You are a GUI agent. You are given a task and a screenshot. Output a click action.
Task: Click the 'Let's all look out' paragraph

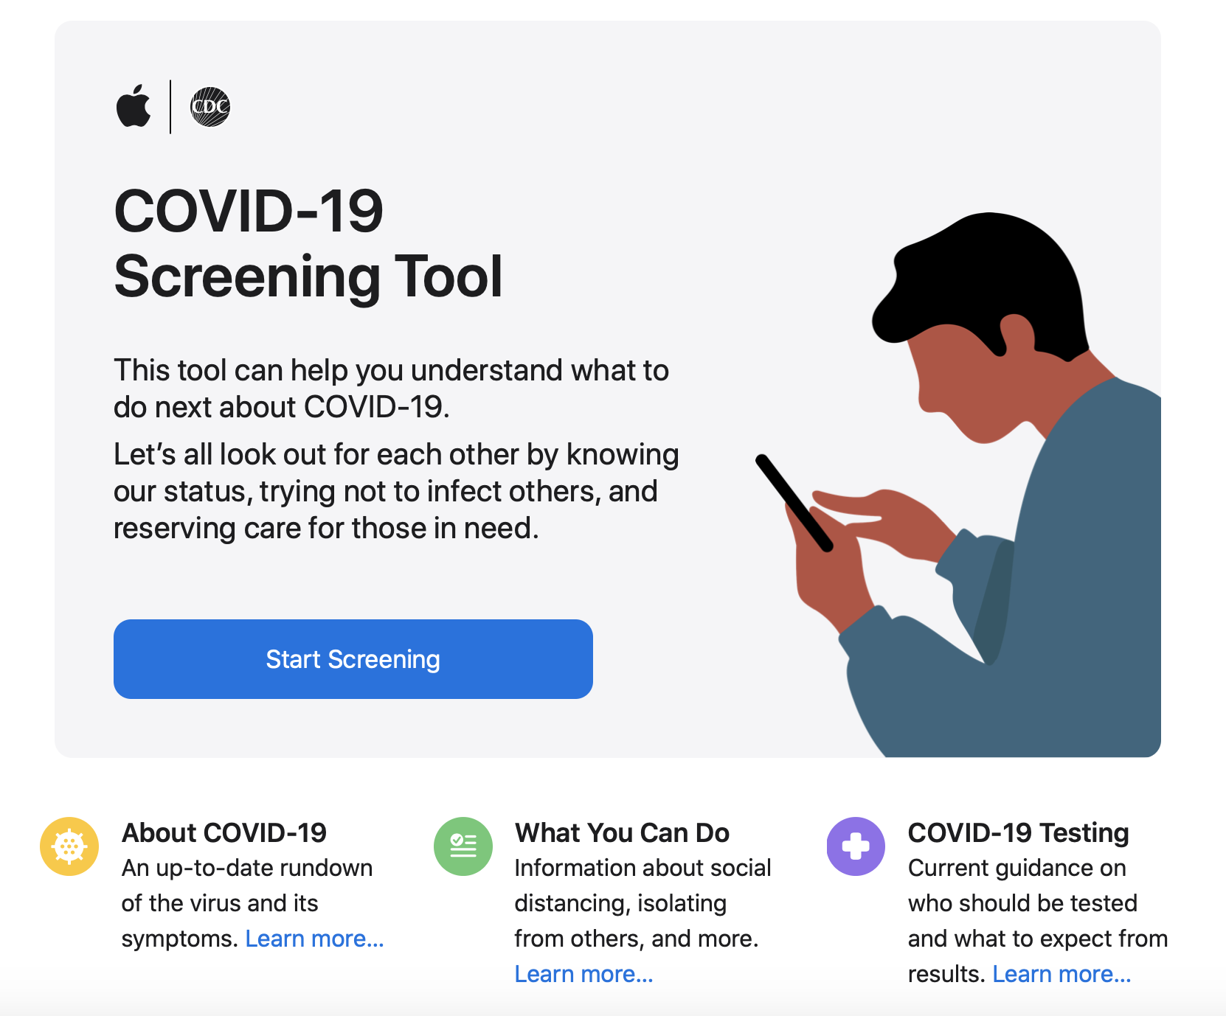click(395, 491)
